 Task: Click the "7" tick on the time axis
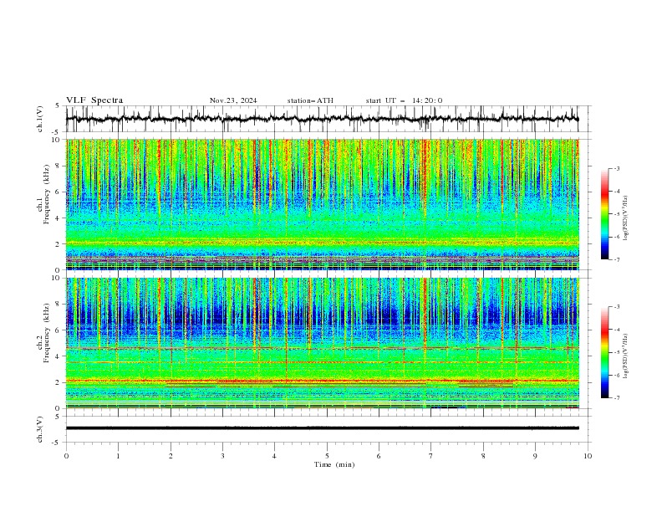pos(431,456)
